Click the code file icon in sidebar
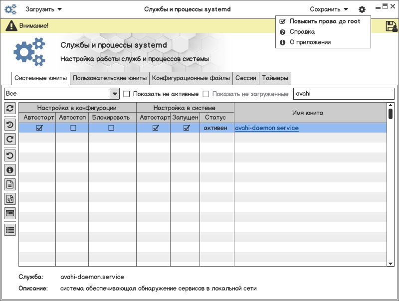399x301 pixels. click(x=10, y=199)
